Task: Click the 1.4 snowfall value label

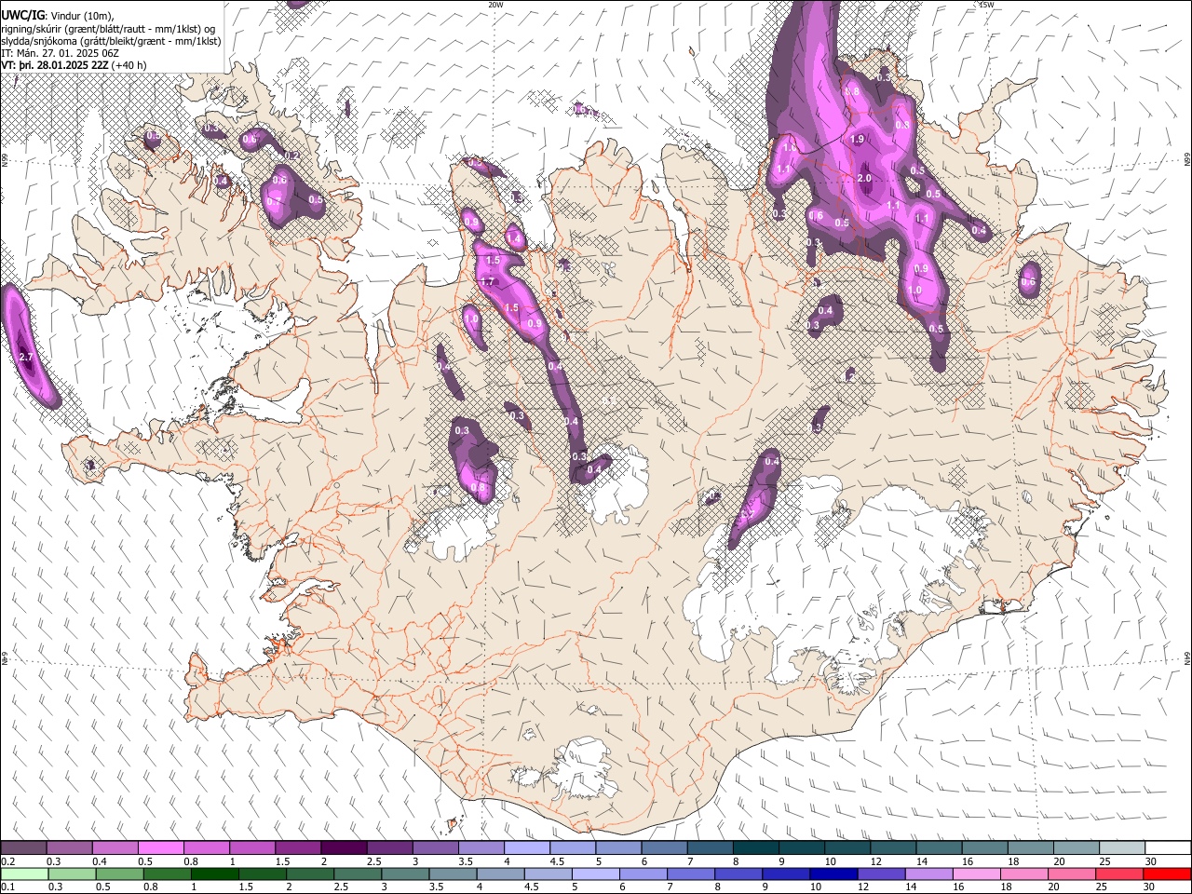Action: tap(513, 239)
